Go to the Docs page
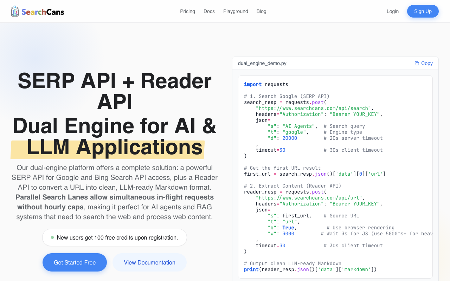The width and height of the screenshot is (450, 281). [x=209, y=11]
